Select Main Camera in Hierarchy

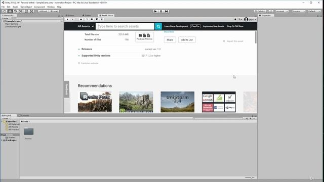(12, 24)
